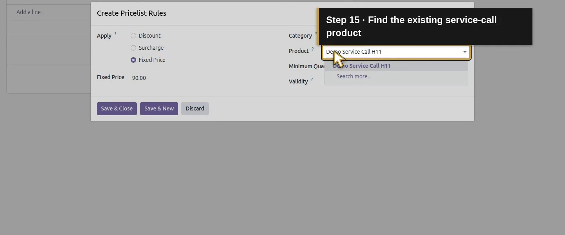Show help tooltip for Validity
Viewport: 565px width, 235px height.
(x=312, y=80)
